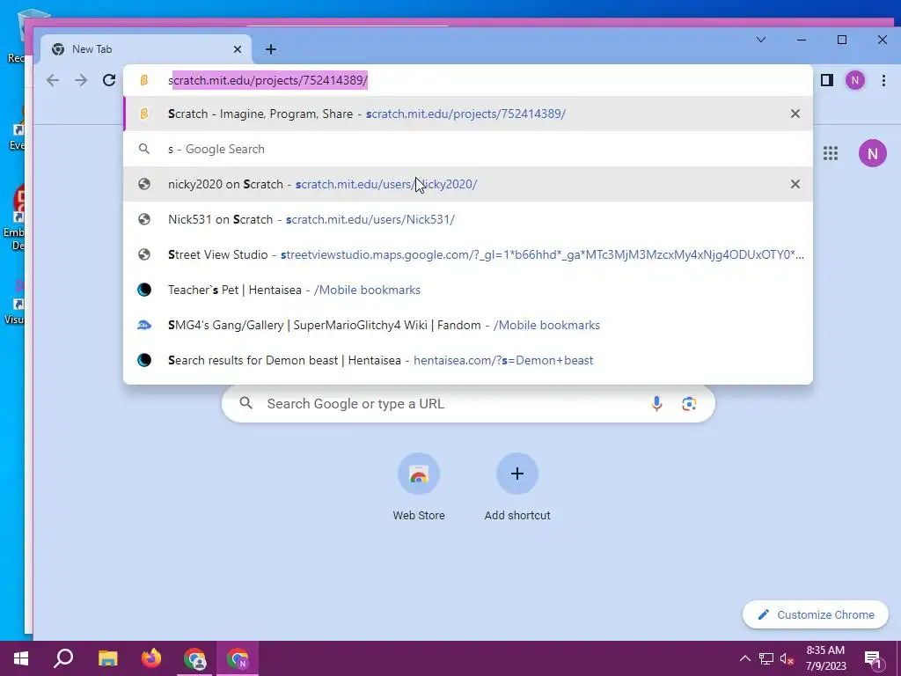Open Nick531 on Scratch suggestion
Screen dimensions: 901x676
[468, 219]
